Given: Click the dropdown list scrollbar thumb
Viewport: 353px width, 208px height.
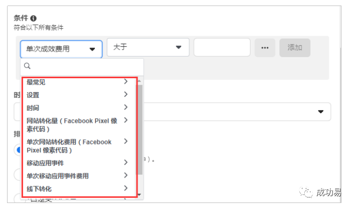Looking at the screenshot, I should (140, 130).
